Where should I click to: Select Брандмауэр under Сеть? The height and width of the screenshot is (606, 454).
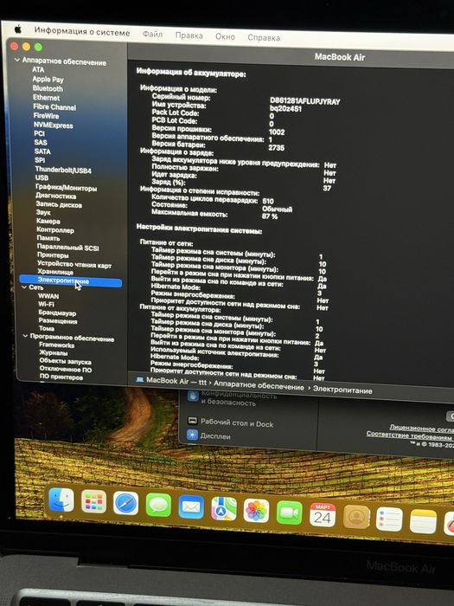[57, 313]
